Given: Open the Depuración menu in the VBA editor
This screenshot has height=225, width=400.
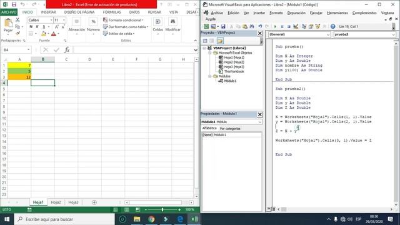Looking at the screenshot, I should click(x=296, y=12).
